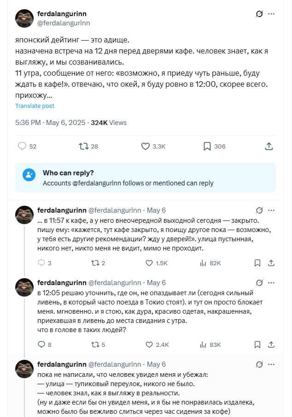Click the Translate post link
The width and height of the screenshot is (292, 417).
35,106
